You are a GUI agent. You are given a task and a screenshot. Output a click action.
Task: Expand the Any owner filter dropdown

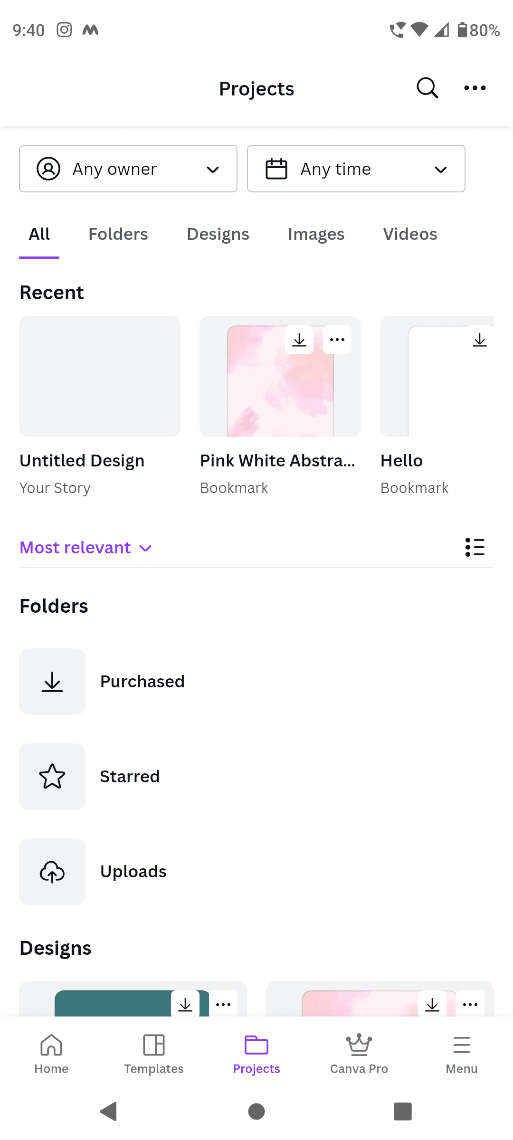click(x=128, y=169)
